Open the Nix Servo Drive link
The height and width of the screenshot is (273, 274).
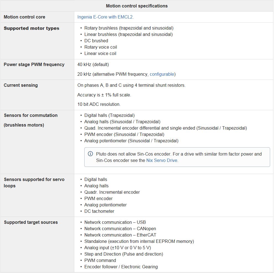[162, 160]
